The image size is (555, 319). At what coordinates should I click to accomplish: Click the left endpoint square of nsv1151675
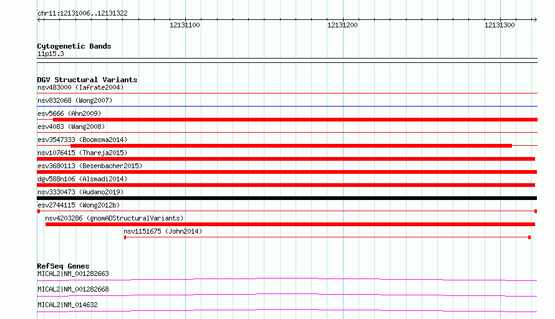(x=125, y=237)
